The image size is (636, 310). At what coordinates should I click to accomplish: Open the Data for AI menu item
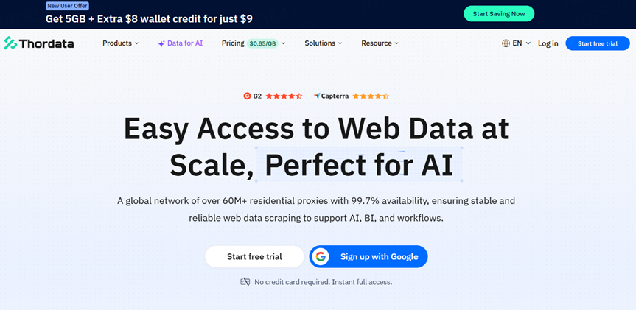[x=185, y=43]
